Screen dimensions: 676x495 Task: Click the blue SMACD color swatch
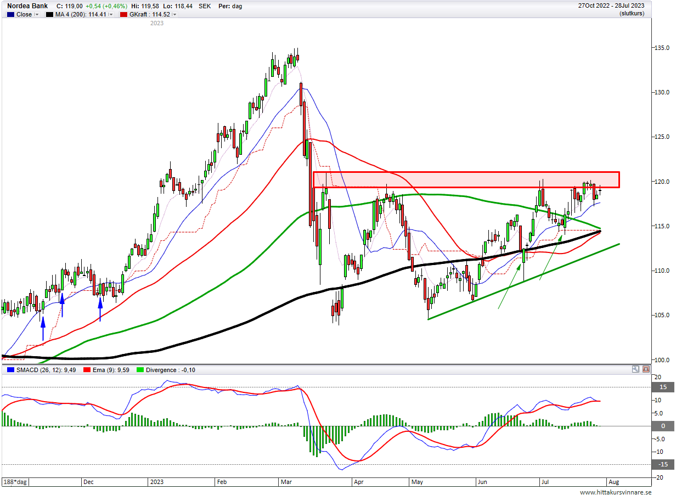point(9,370)
